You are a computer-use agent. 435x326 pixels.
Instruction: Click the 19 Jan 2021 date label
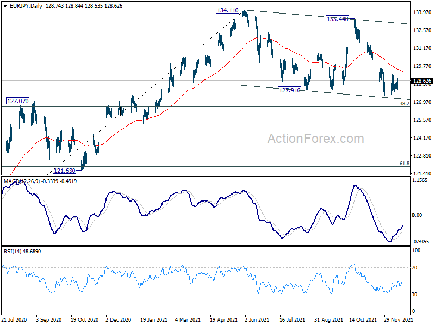click(x=154, y=320)
